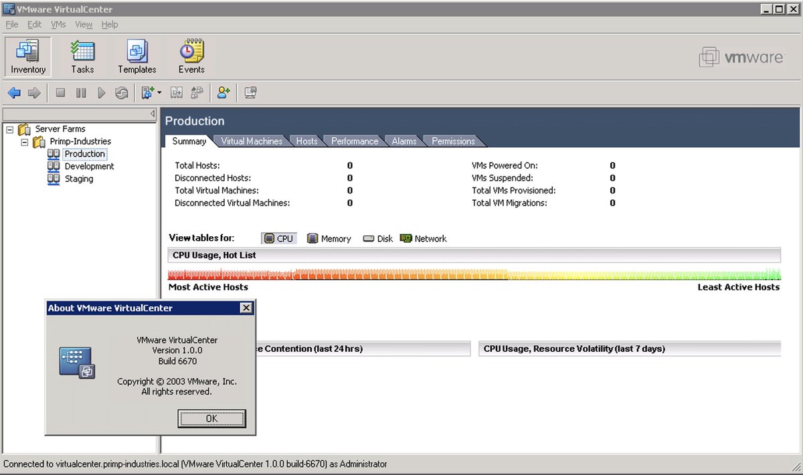The height and width of the screenshot is (475, 803).
Task: Click CPU Usage, Resource Volatility header
Action: pyautogui.click(x=630, y=349)
